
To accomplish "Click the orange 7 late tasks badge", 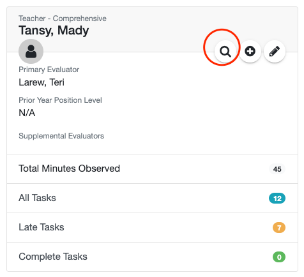I will [x=279, y=228].
